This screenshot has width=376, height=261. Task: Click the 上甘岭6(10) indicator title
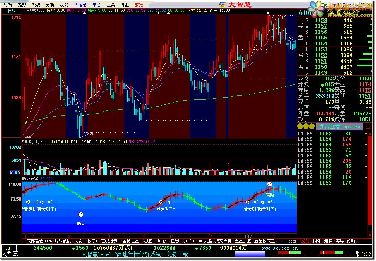click(x=33, y=10)
